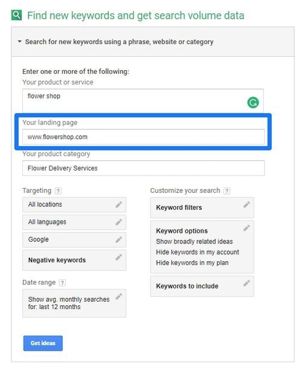
Task: Open Customize your search help icon
Action: pos(226,191)
